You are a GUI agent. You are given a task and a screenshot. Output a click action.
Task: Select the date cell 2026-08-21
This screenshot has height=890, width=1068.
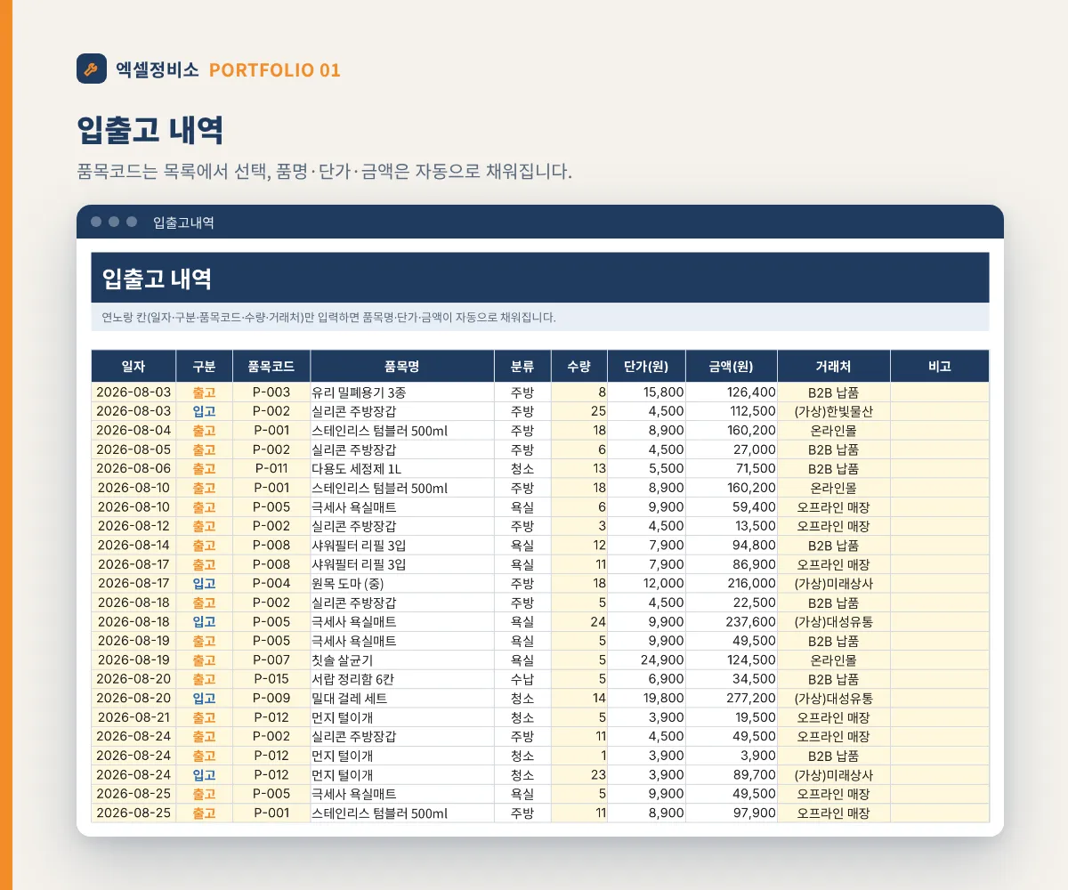coord(133,717)
